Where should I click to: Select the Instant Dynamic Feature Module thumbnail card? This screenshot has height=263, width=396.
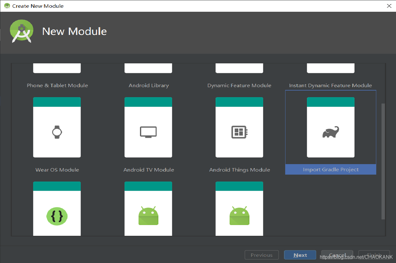pos(331,68)
